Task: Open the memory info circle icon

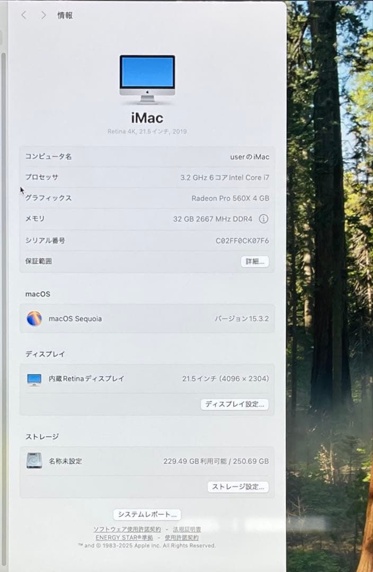Action: pos(263,219)
